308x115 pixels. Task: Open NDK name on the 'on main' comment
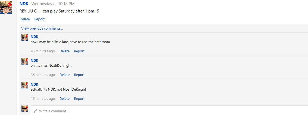tap(34, 60)
